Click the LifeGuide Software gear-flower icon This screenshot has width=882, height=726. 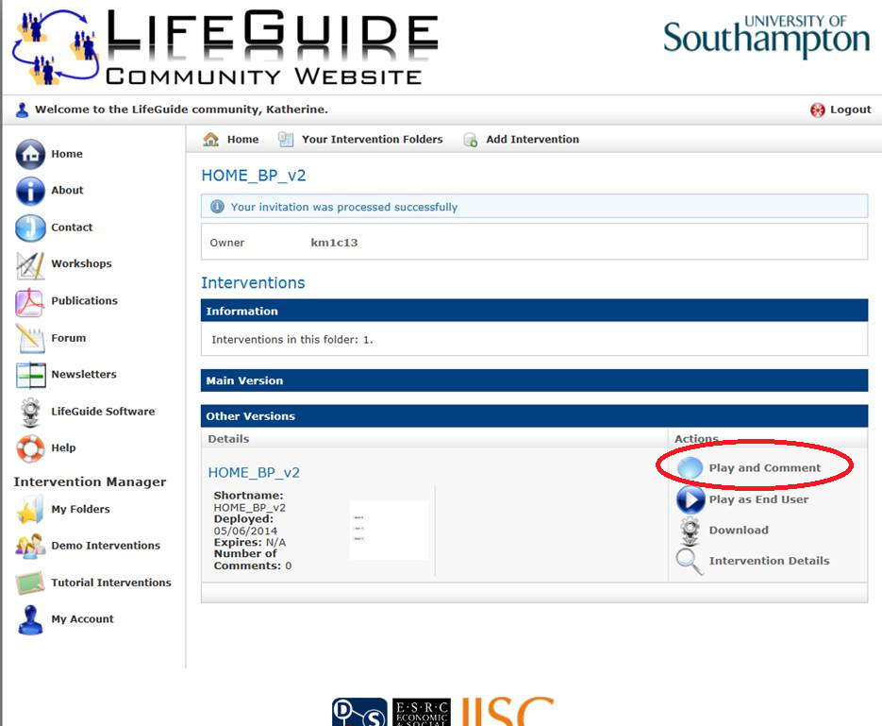pos(30,412)
